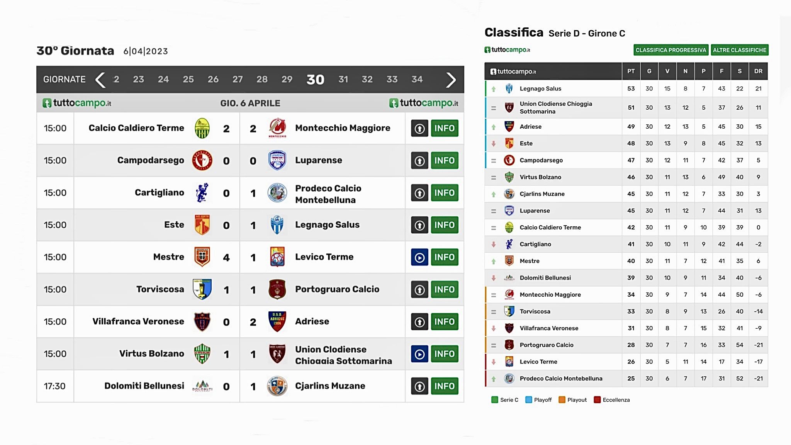Select giornata 31 in the round bar
Viewport: 791px width, 445px height.
point(343,79)
